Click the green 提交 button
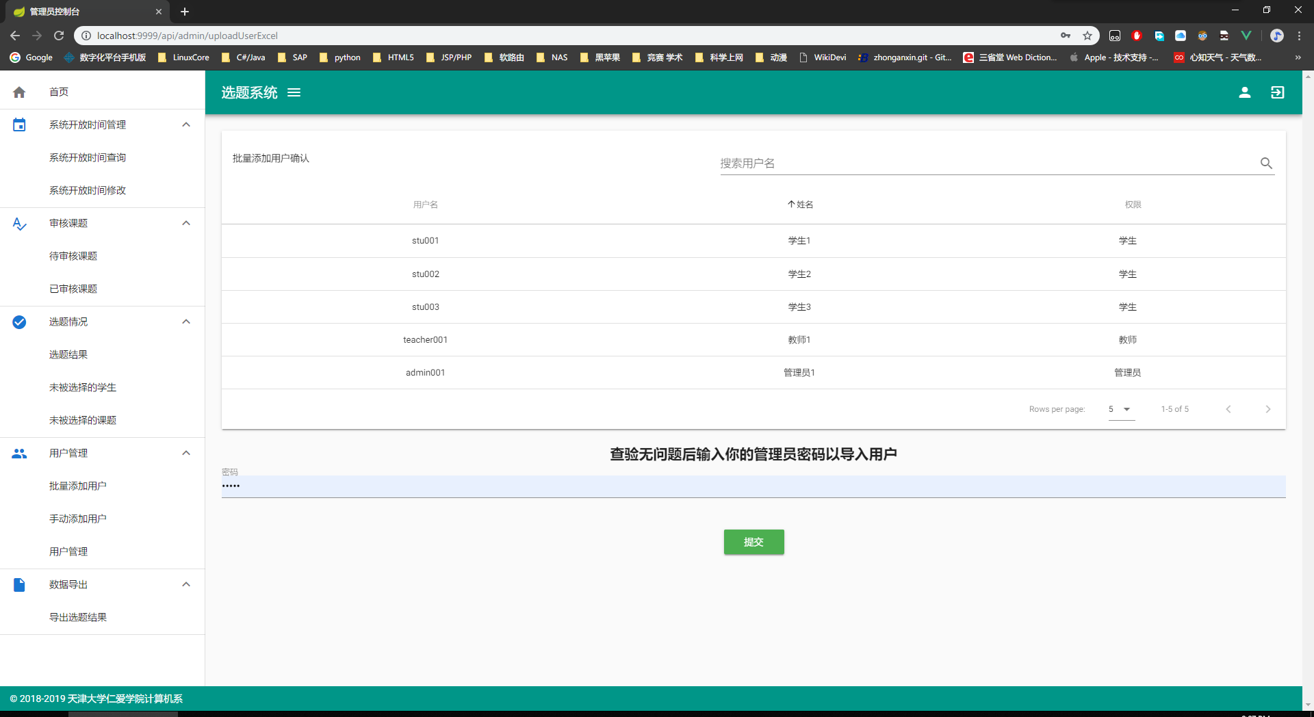Image resolution: width=1314 pixels, height=717 pixels. pos(753,542)
